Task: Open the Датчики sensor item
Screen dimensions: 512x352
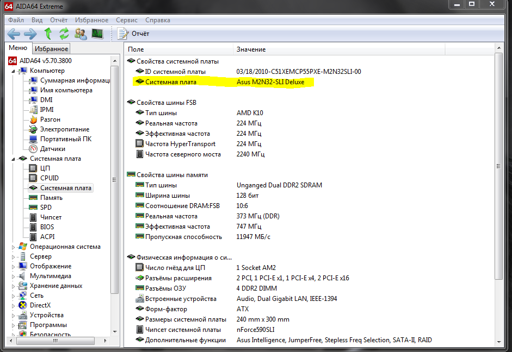Action: [x=52, y=149]
